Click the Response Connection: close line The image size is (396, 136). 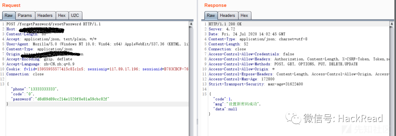[227, 49]
